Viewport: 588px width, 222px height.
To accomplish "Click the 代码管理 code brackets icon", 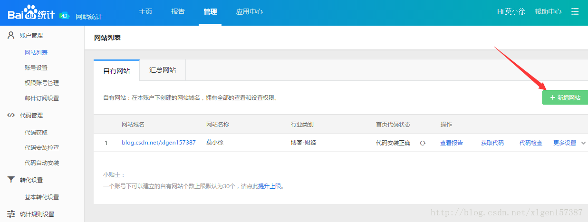I will tap(11, 115).
